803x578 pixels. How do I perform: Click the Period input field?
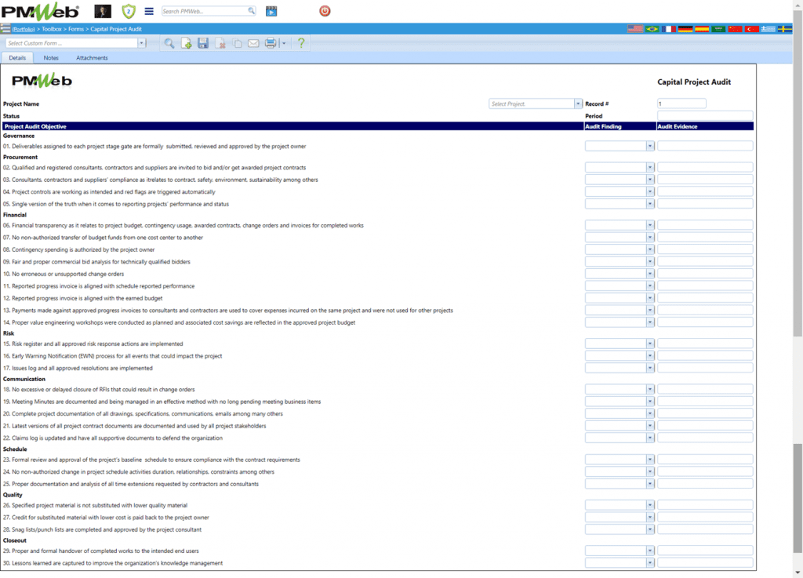point(705,116)
